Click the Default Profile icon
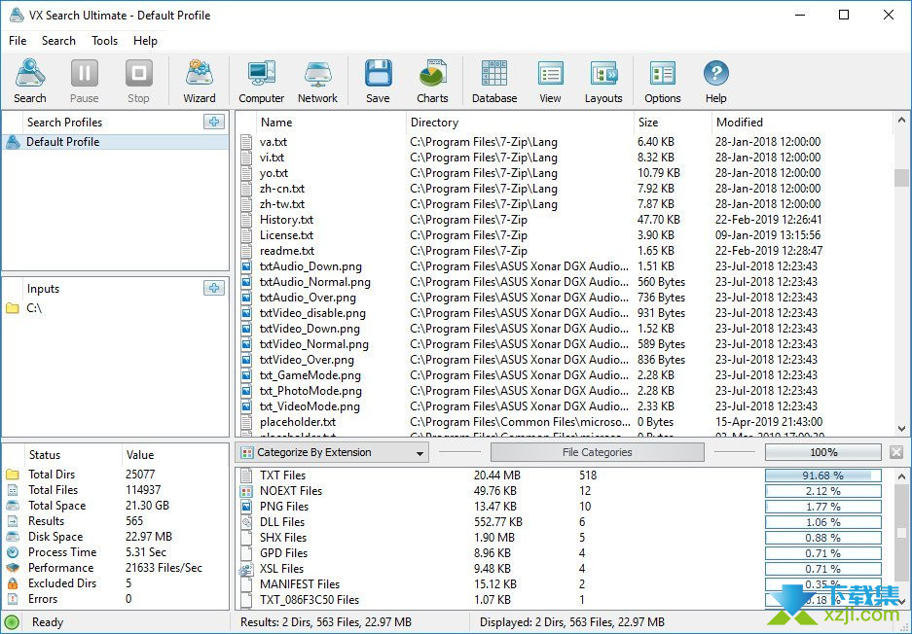The width and height of the screenshot is (912, 634). point(13,142)
